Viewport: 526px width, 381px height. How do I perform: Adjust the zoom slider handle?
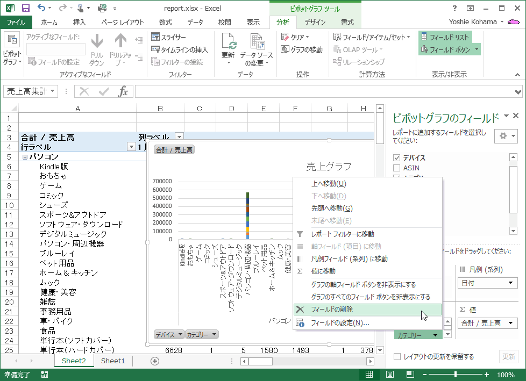point(455,375)
